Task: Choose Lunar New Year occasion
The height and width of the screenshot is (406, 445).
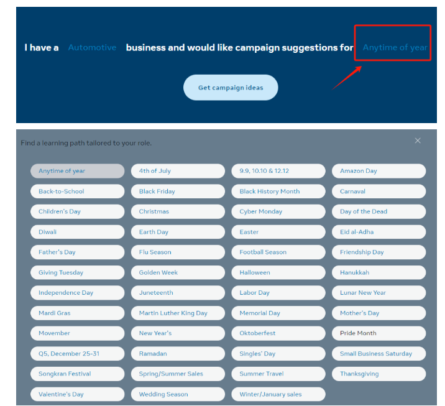Action: (x=378, y=293)
